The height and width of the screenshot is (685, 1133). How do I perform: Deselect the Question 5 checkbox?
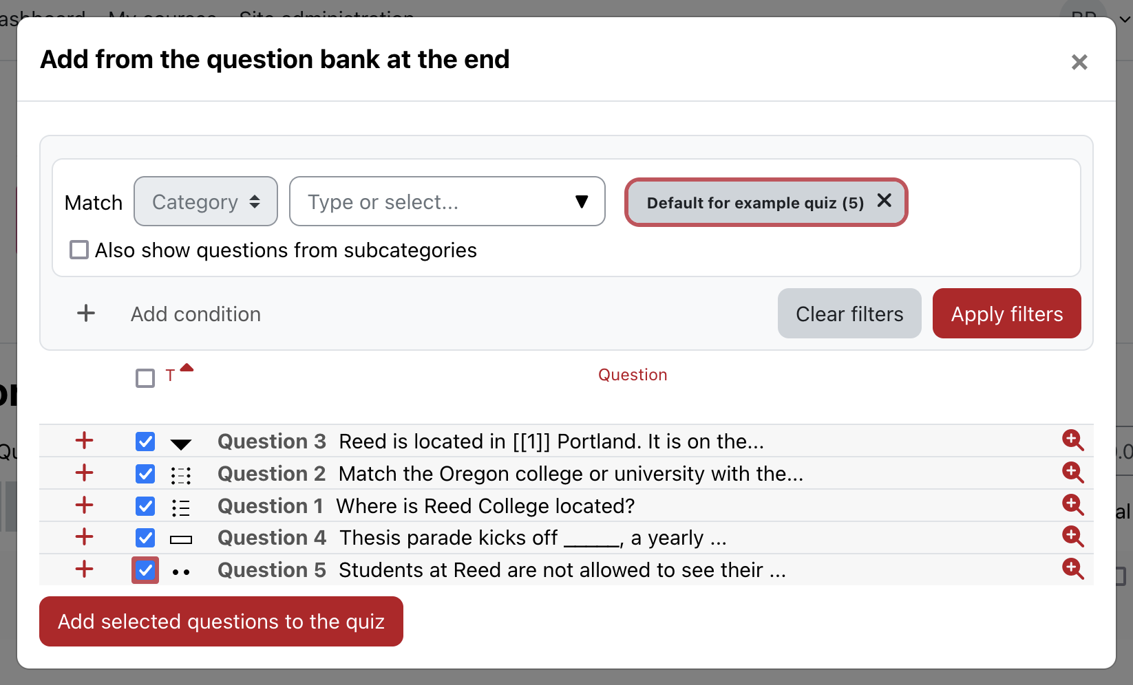tap(145, 570)
